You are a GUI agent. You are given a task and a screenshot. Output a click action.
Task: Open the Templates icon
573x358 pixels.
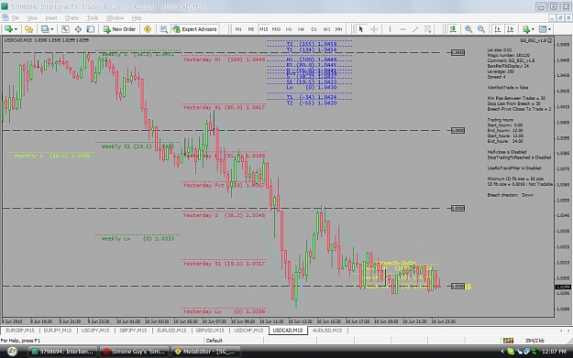tap(543, 29)
